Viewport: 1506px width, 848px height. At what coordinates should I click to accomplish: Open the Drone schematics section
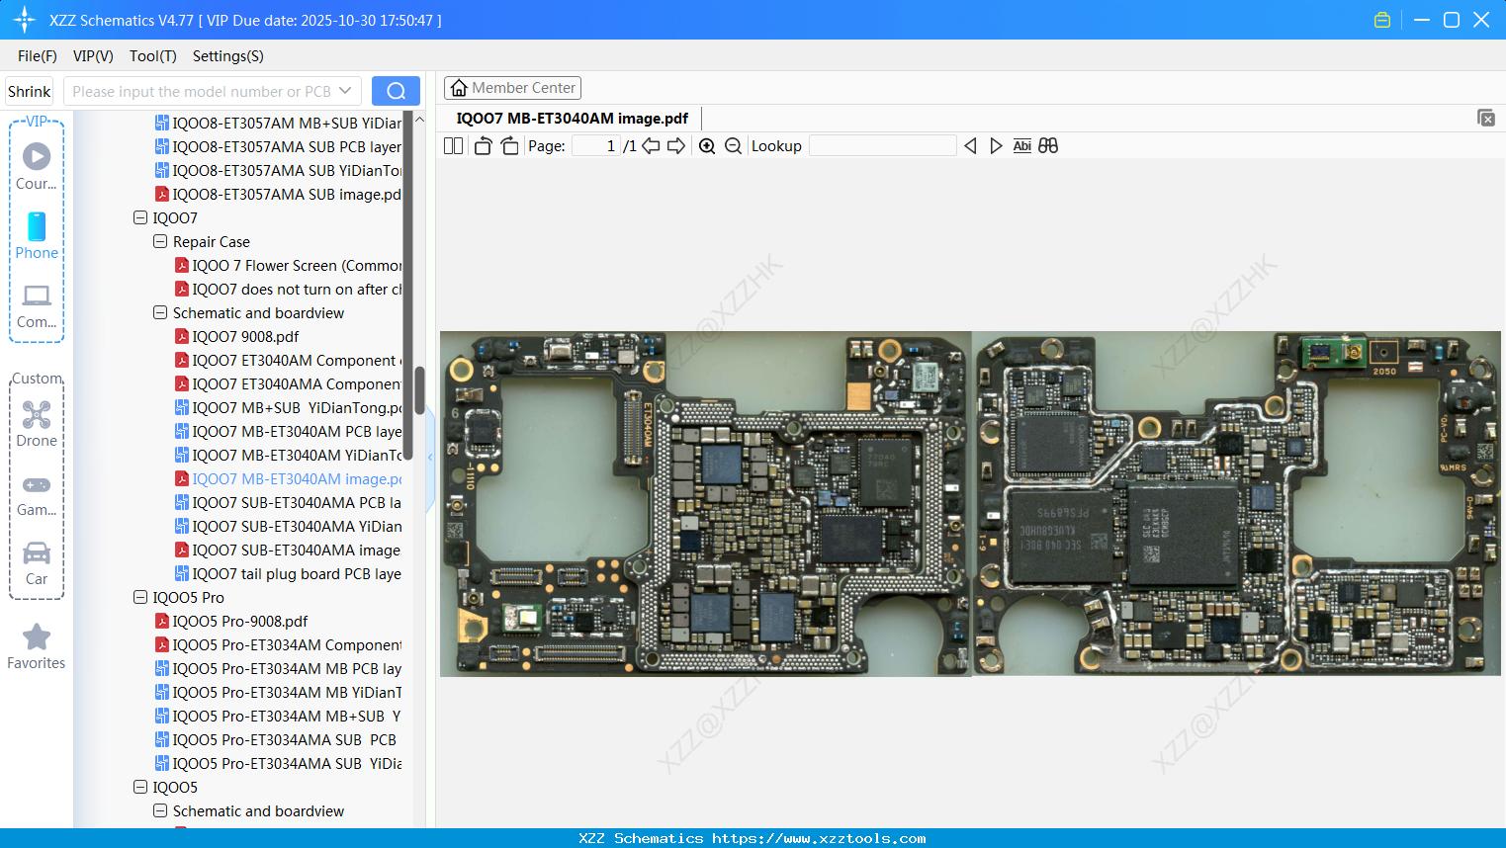click(37, 425)
